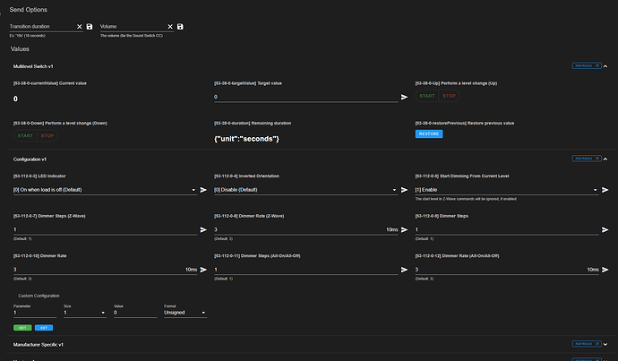The height and width of the screenshot is (361, 618).
Task: Send the Target value
Action: pos(405,97)
